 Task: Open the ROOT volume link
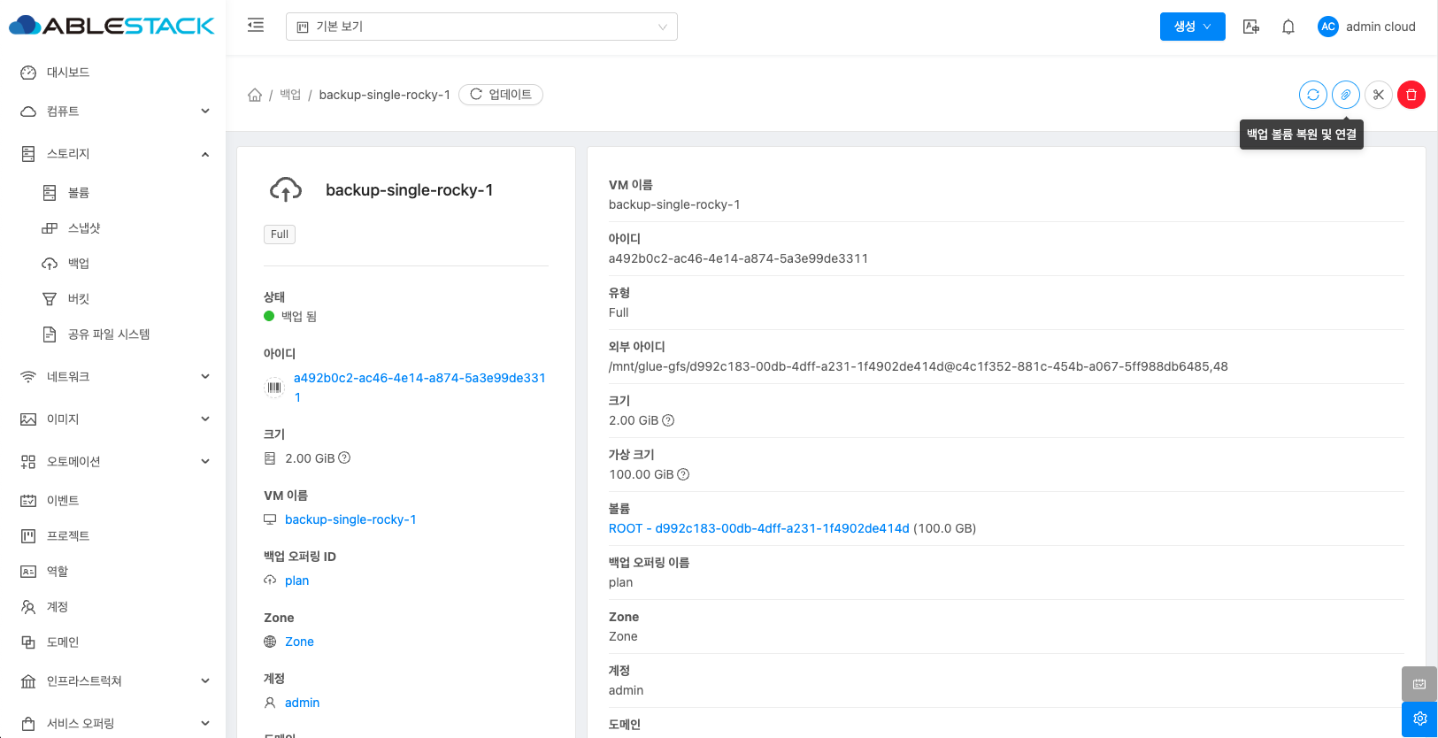coord(758,528)
